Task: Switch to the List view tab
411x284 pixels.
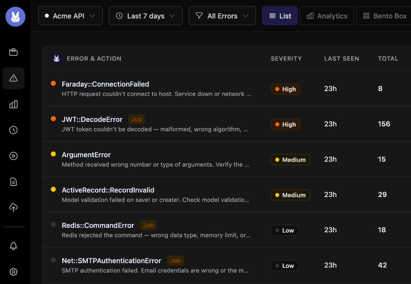Action: pyautogui.click(x=280, y=16)
